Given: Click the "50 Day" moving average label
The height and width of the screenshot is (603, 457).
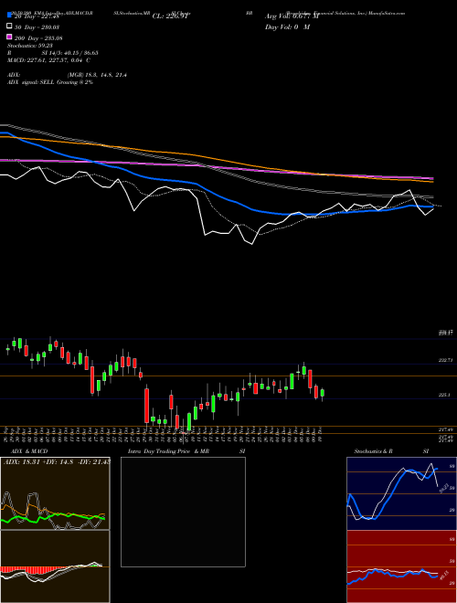Looking at the screenshot, I should tap(37, 26).
